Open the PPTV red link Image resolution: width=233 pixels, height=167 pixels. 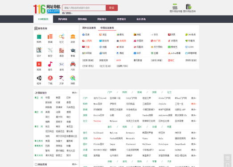tap(119, 60)
